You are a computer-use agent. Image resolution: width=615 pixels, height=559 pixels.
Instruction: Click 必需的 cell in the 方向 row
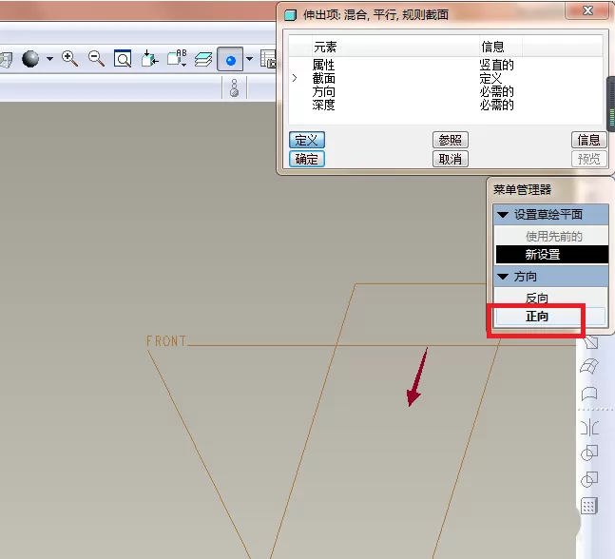click(x=496, y=92)
